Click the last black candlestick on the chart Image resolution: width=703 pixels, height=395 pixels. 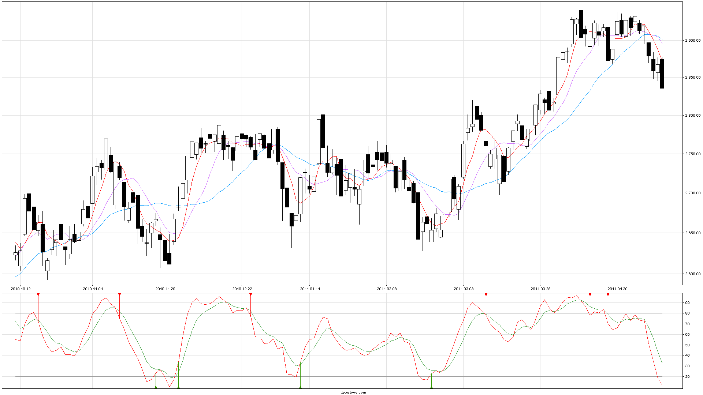662,73
